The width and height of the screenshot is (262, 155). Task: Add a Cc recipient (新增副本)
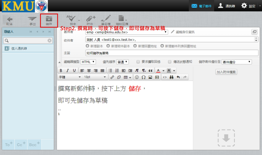coord(95,46)
